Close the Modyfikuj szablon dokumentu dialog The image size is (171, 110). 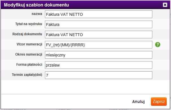(165, 5)
